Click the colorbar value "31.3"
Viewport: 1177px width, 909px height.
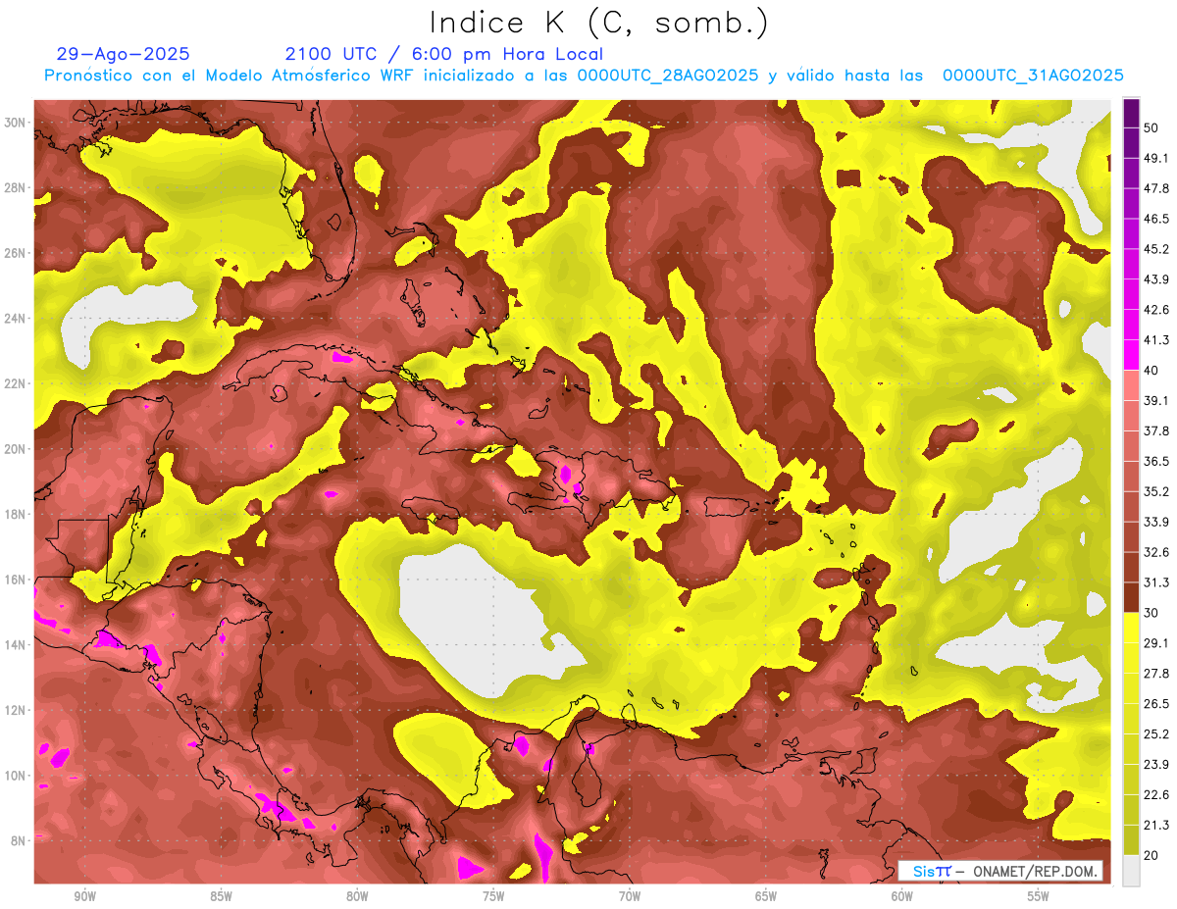[x=1156, y=582]
